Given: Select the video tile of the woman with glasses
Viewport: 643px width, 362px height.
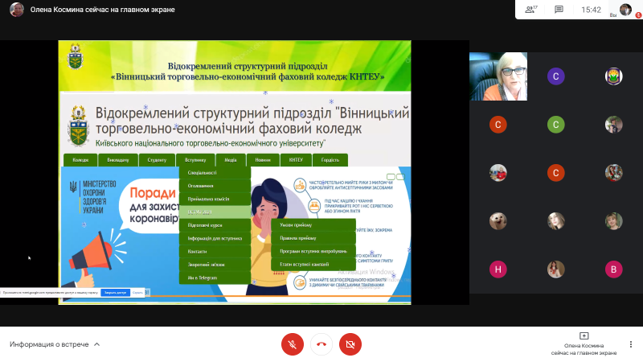Looking at the screenshot, I should coord(498,76).
